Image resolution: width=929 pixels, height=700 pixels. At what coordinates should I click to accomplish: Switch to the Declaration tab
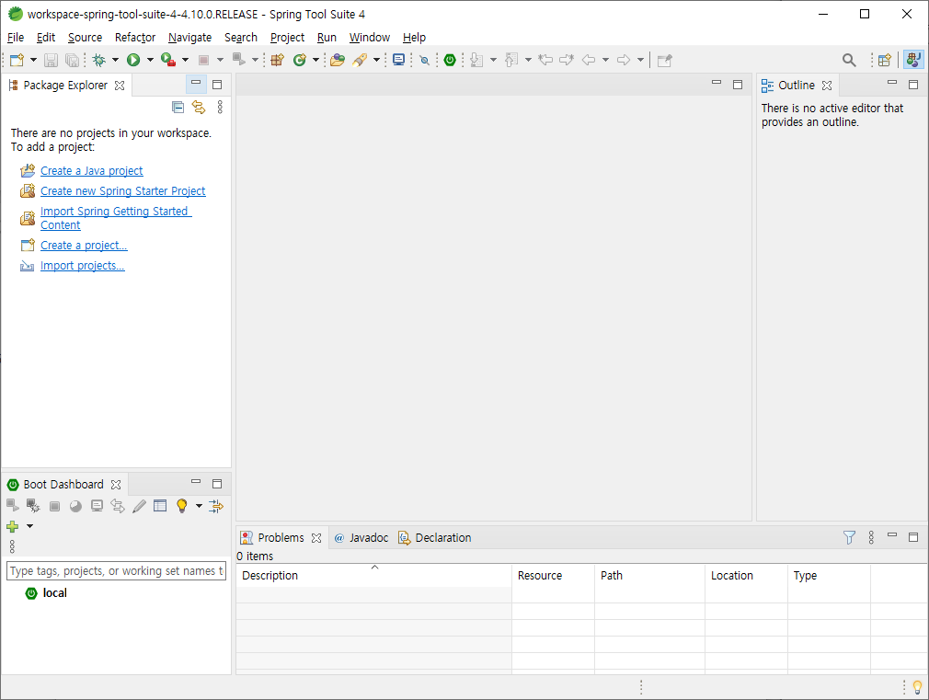435,537
